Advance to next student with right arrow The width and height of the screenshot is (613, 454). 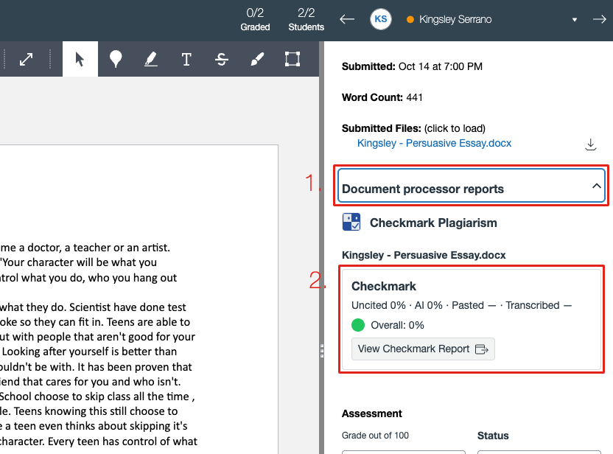coord(599,19)
